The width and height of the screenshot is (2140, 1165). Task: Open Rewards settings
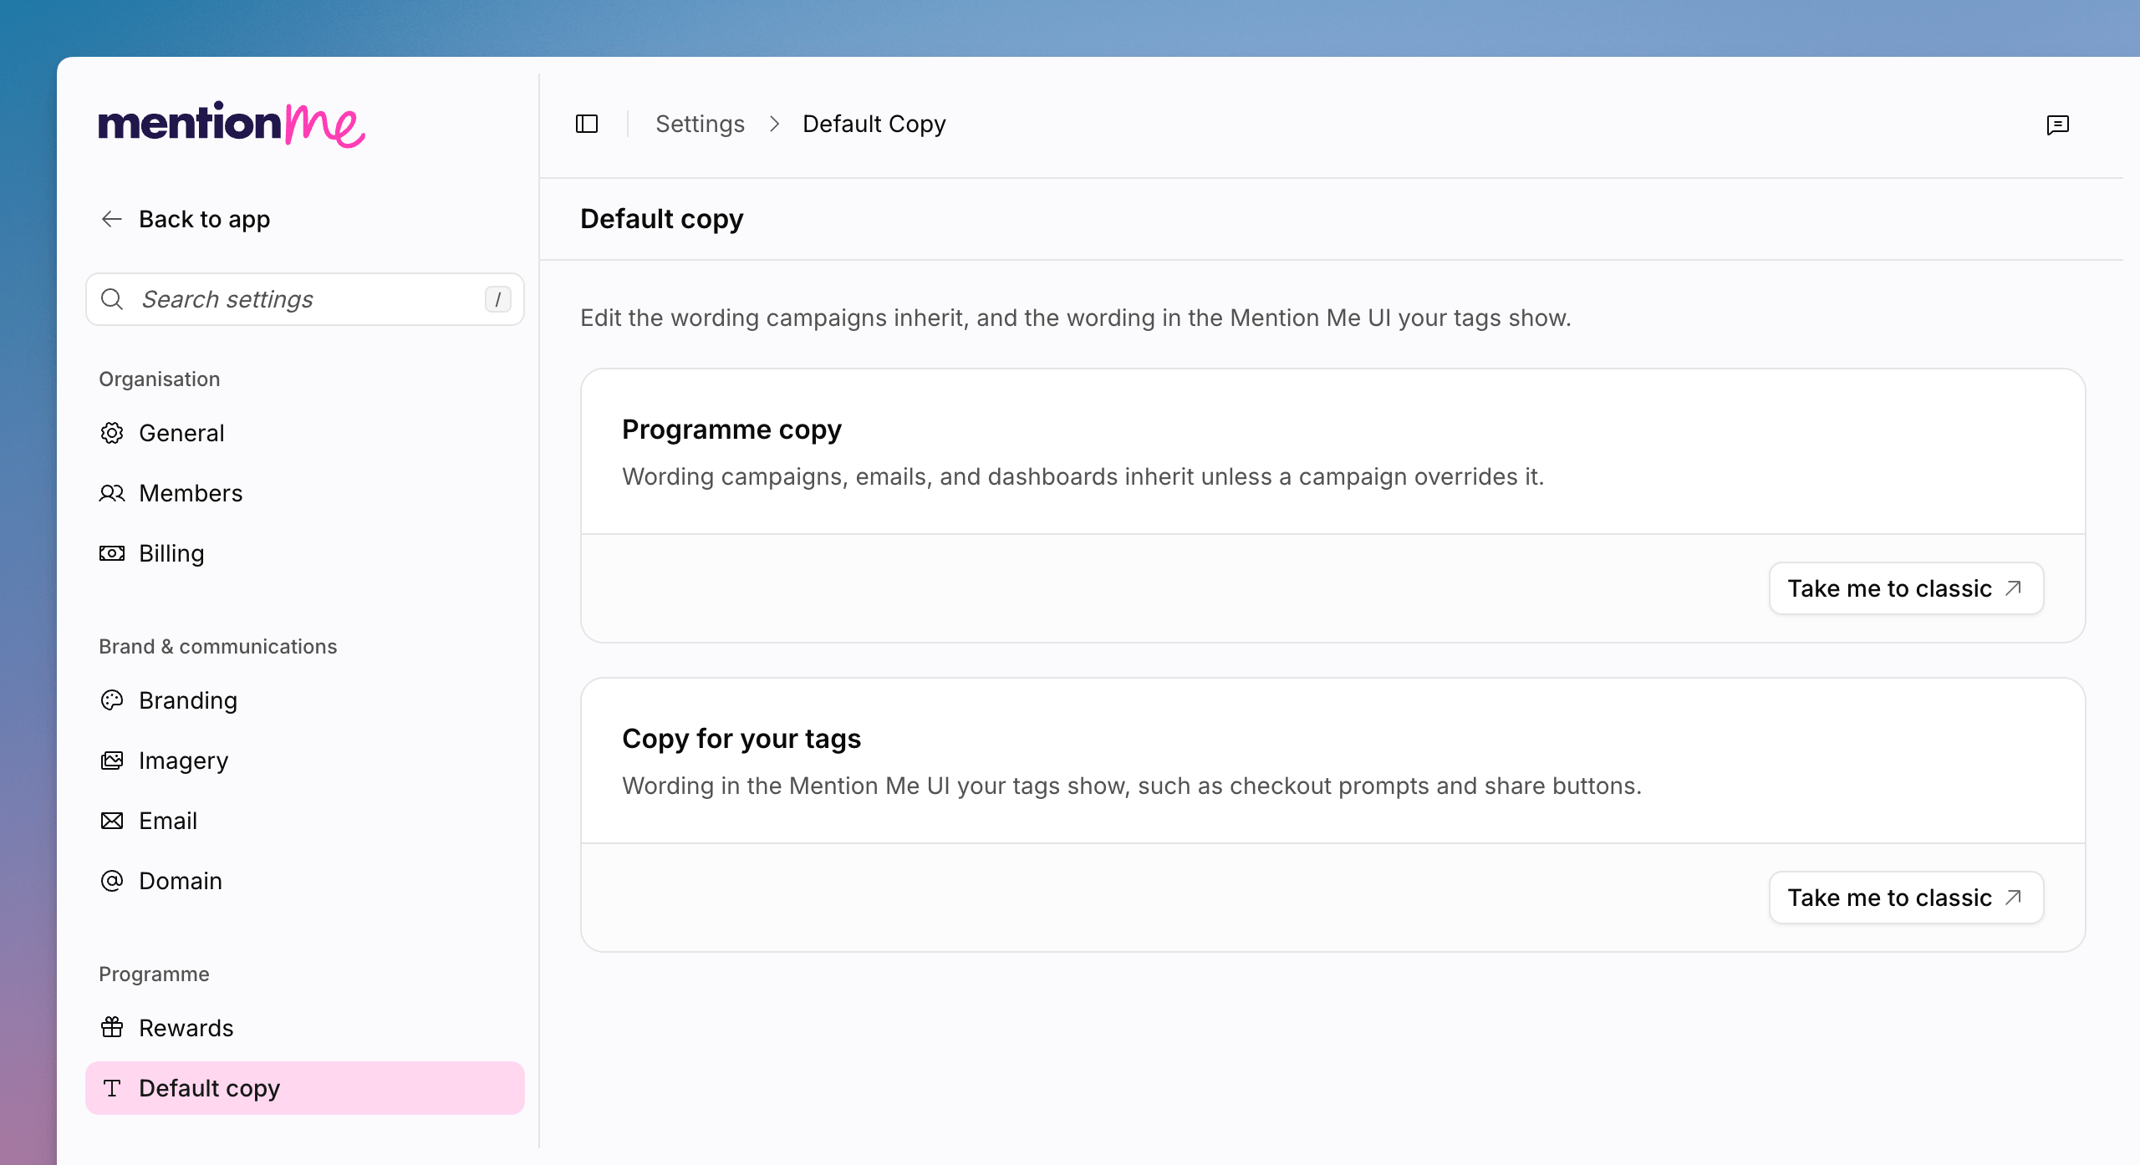click(x=305, y=1028)
